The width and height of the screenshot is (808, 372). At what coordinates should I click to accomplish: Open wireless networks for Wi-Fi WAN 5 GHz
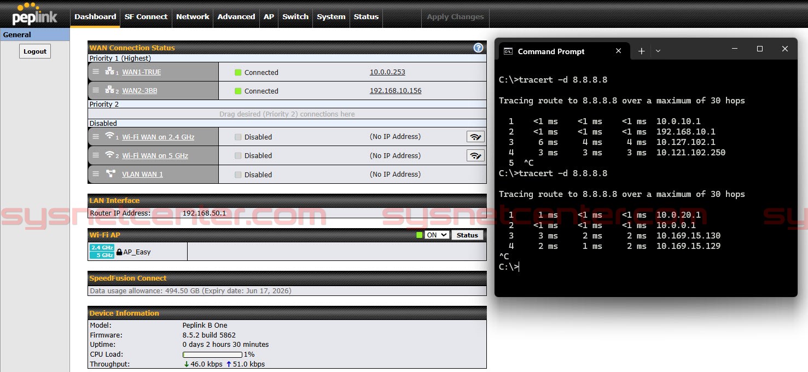[475, 155]
